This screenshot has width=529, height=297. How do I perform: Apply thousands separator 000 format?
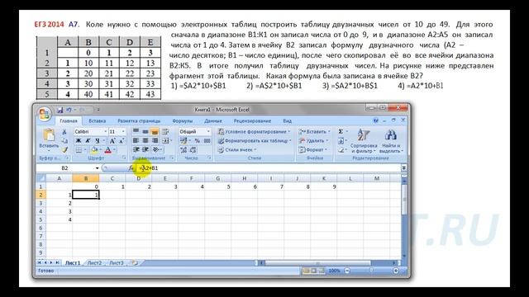tap(207, 141)
